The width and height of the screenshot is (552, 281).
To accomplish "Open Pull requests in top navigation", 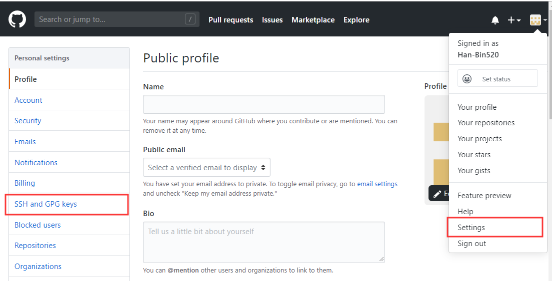I will (x=230, y=20).
